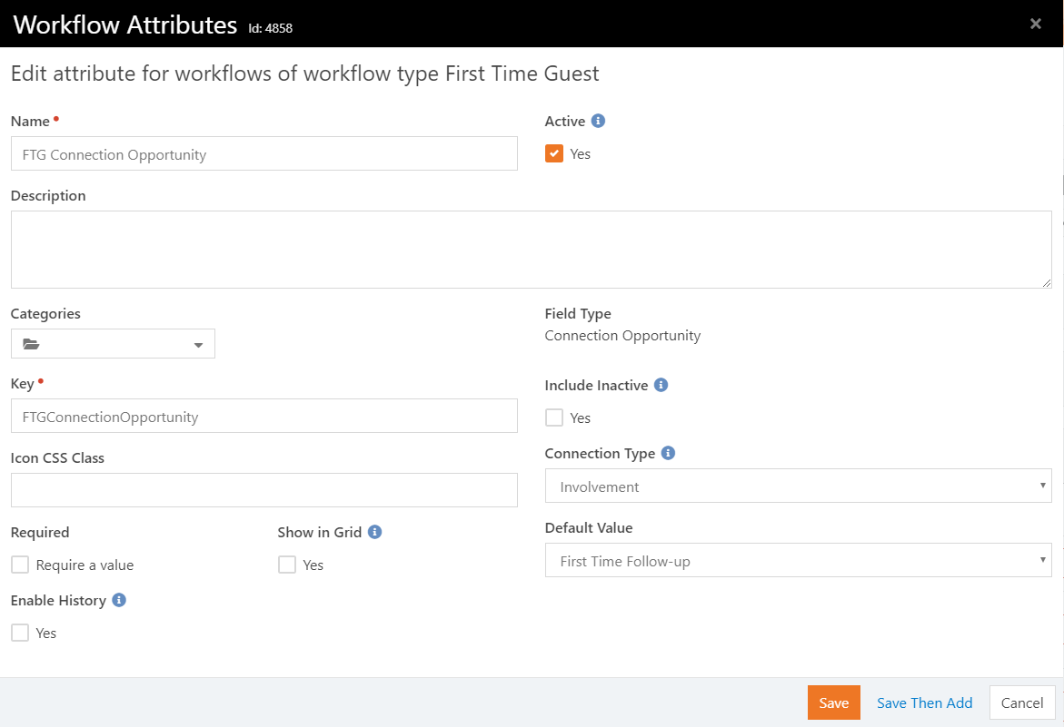Image resolution: width=1064 pixels, height=727 pixels.
Task: Click the Save Then Add link
Action: coord(924,702)
